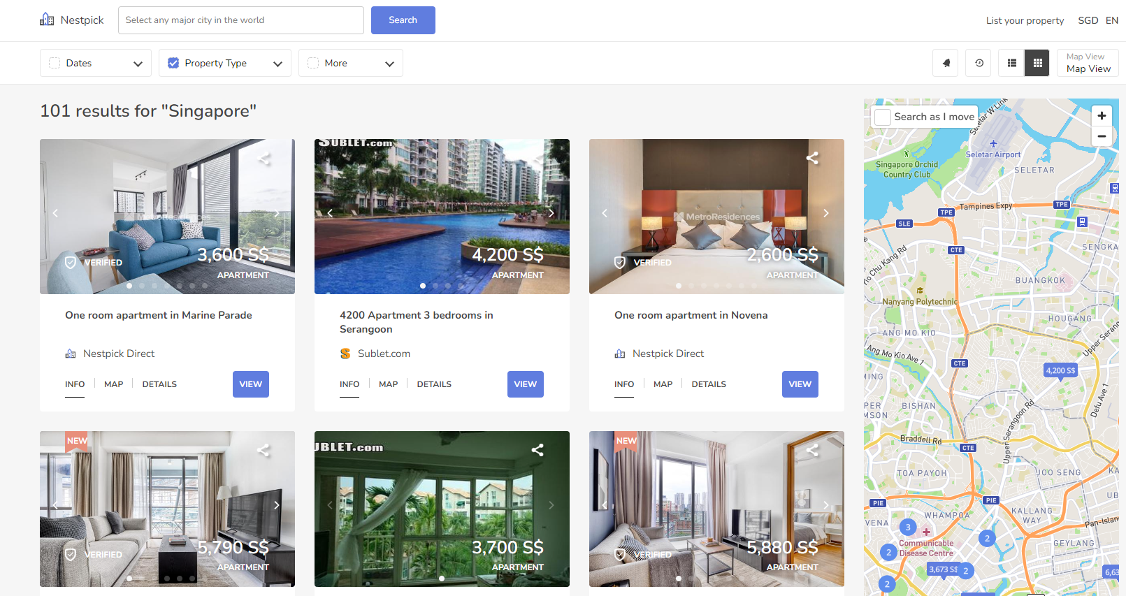The image size is (1126, 596).
Task: Open the SGD currency selector
Action: [x=1088, y=20]
